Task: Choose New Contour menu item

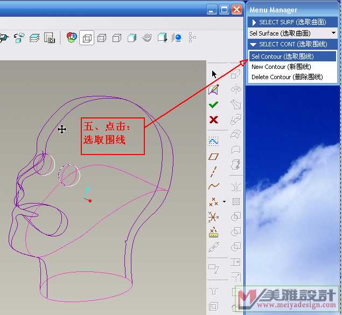Action: (x=292, y=67)
